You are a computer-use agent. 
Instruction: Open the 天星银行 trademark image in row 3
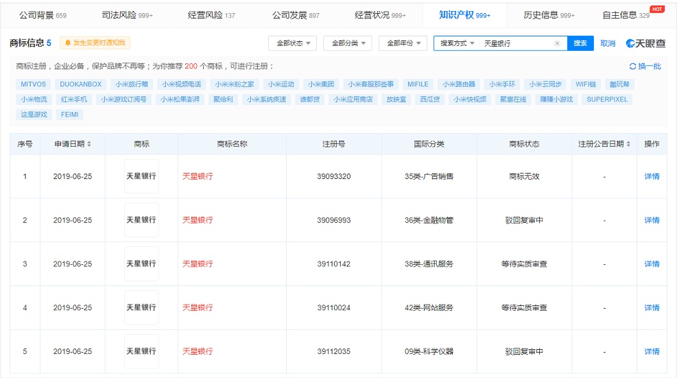click(x=141, y=264)
